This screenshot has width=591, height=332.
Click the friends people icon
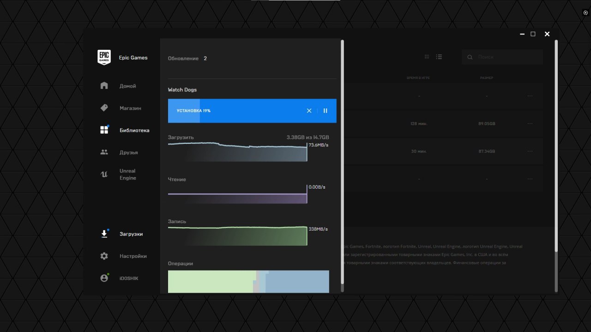(104, 152)
